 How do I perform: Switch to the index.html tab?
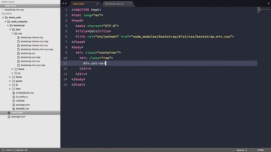tap(78, 4)
